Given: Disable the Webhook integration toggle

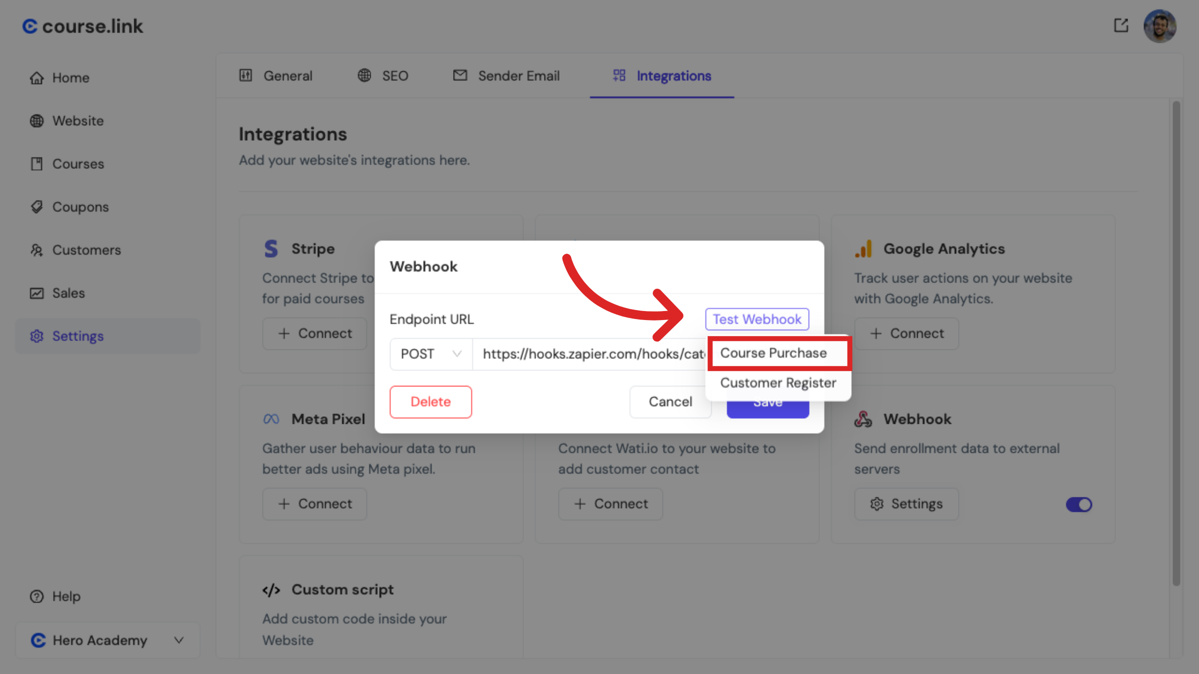Looking at the screenshot, I should [1079, 504].
